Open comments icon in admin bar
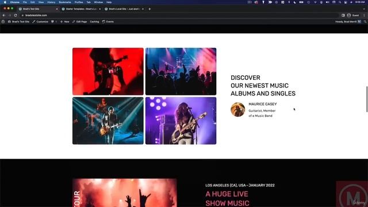The image size is (368, 207). click(53, 22)
